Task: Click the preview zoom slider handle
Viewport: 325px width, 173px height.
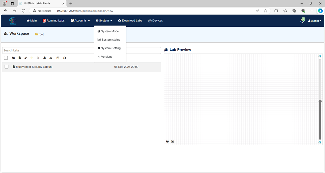Action: 320,101
